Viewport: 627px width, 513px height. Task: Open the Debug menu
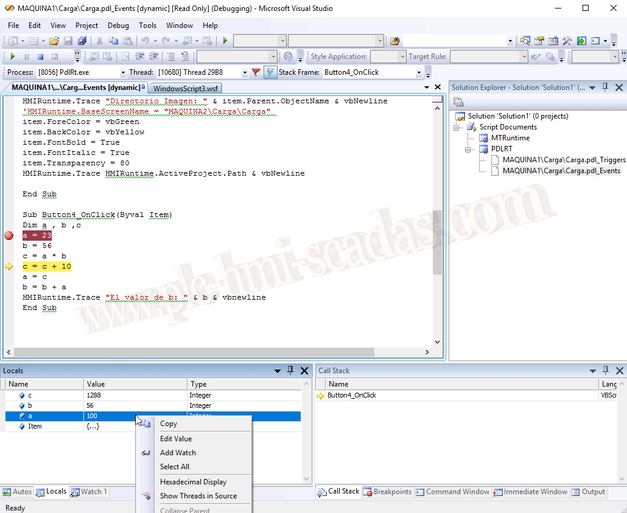[x=118, y=26]
